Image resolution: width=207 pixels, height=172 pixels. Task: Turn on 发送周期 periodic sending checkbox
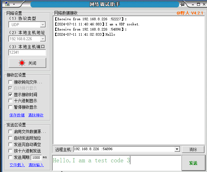(10, 157)
